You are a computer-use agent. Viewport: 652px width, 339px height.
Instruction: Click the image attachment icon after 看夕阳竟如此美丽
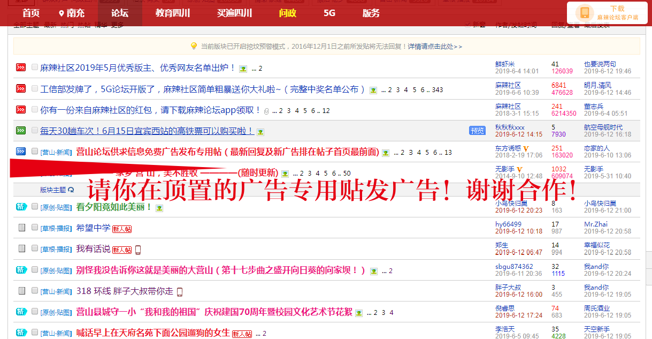159,208
